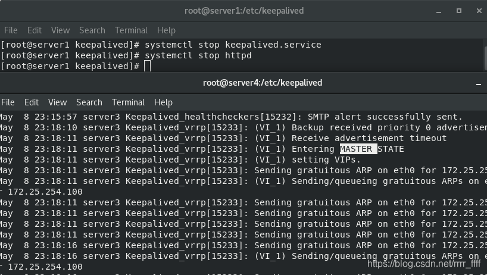Click 'Receive advertisement timeout' log text

point(369,139)
